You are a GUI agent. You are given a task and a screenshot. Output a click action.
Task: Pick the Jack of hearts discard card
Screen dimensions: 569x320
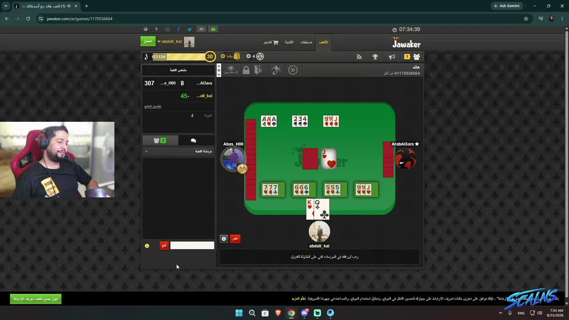tap(329, 159)
